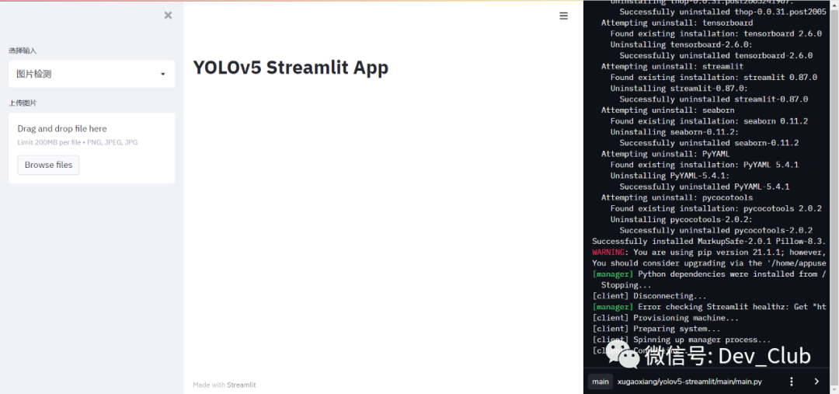Click the Error checking Streamlit healthz line
The width and height of the screenshot is (839, 394).
pyautogui.click(x=709, y=307)
